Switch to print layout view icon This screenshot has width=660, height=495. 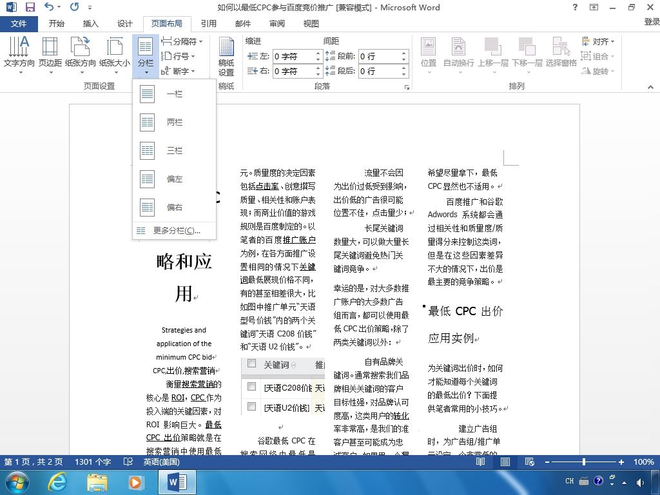pyautogui.click(x=505, y=461)
